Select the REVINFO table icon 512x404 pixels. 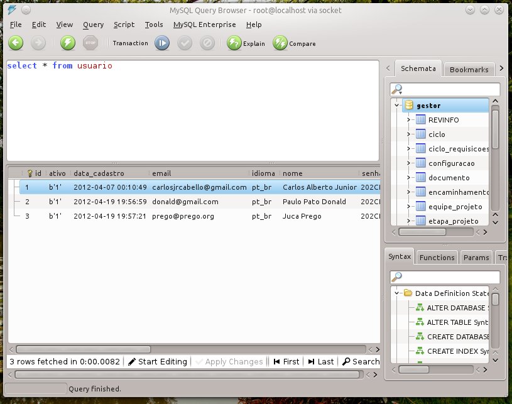coord(420,120)
